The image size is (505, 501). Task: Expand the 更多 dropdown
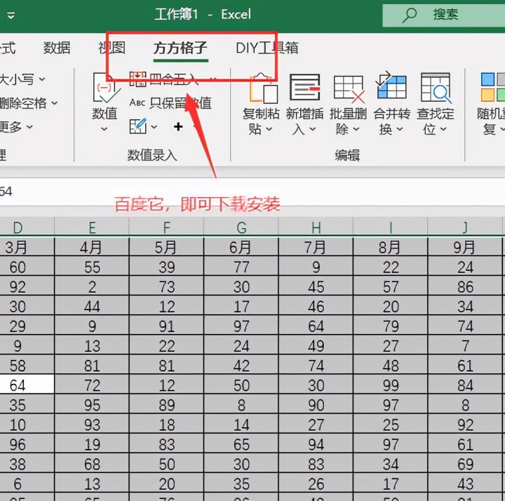pos(29,127)
